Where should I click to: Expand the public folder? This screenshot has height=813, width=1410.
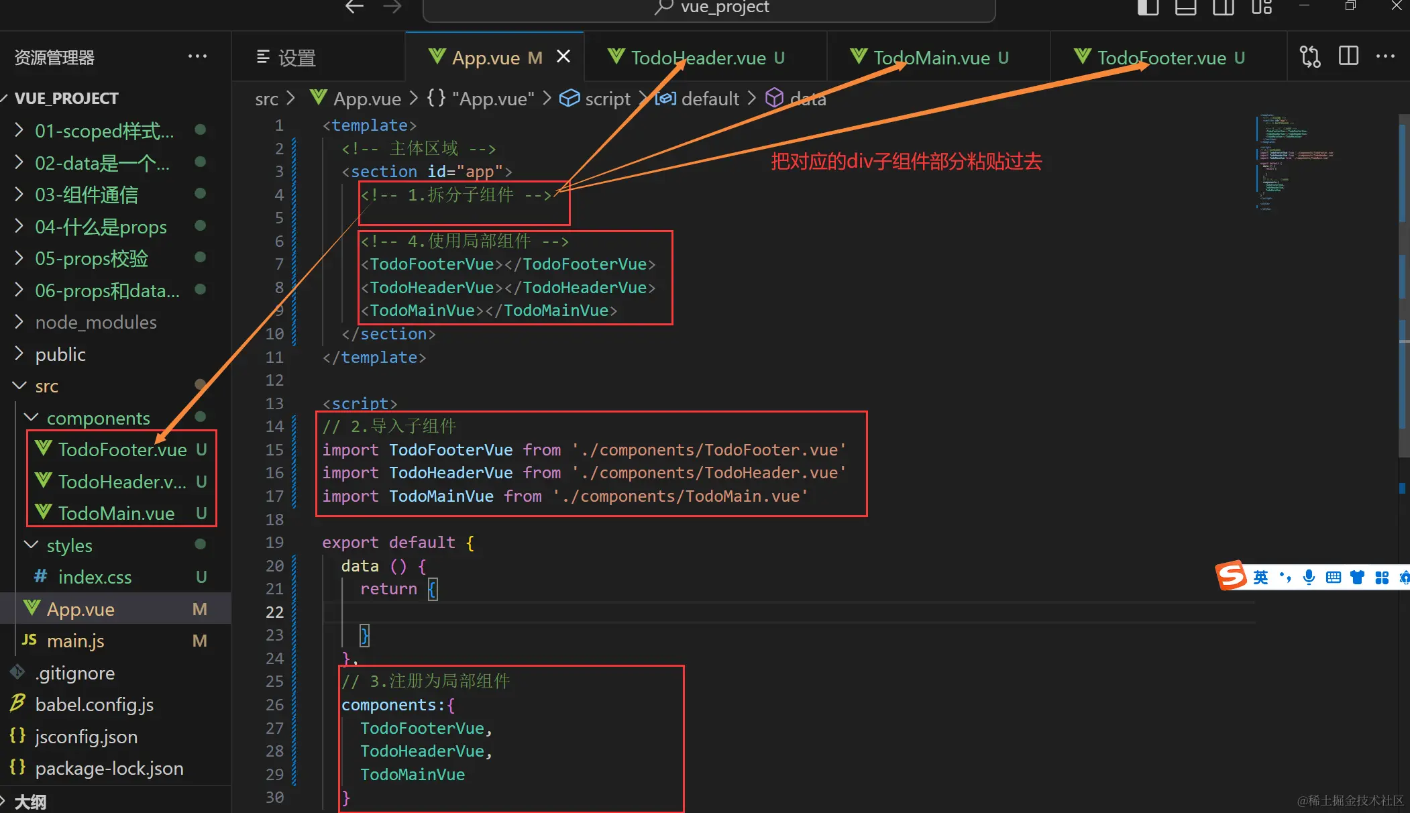(115, 354)
